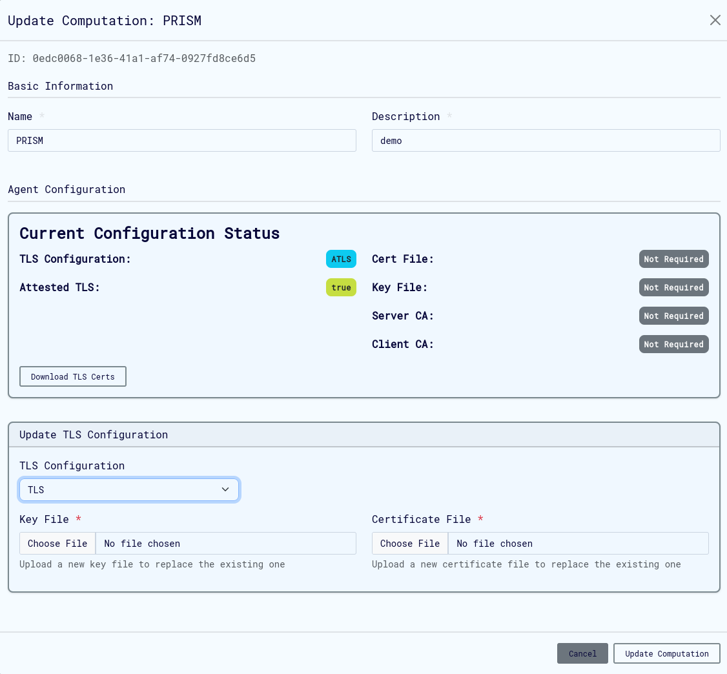Download TLS Certs

(73, 376)
